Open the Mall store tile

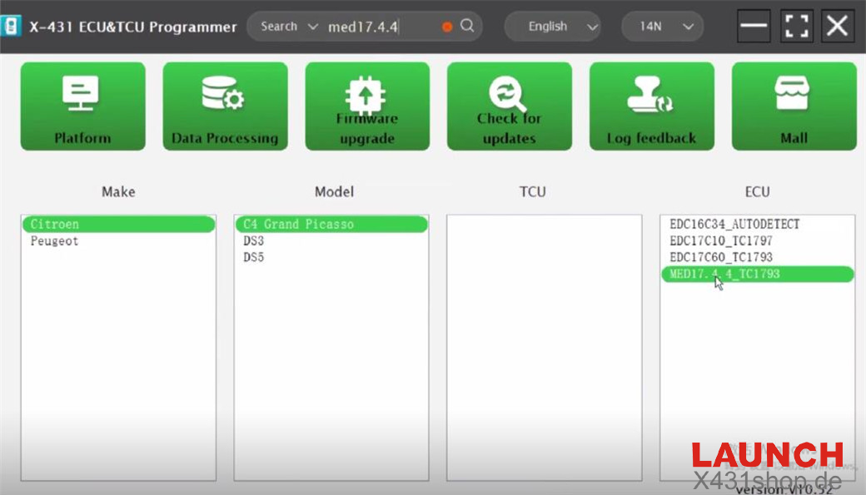click(x=794, y=106)
